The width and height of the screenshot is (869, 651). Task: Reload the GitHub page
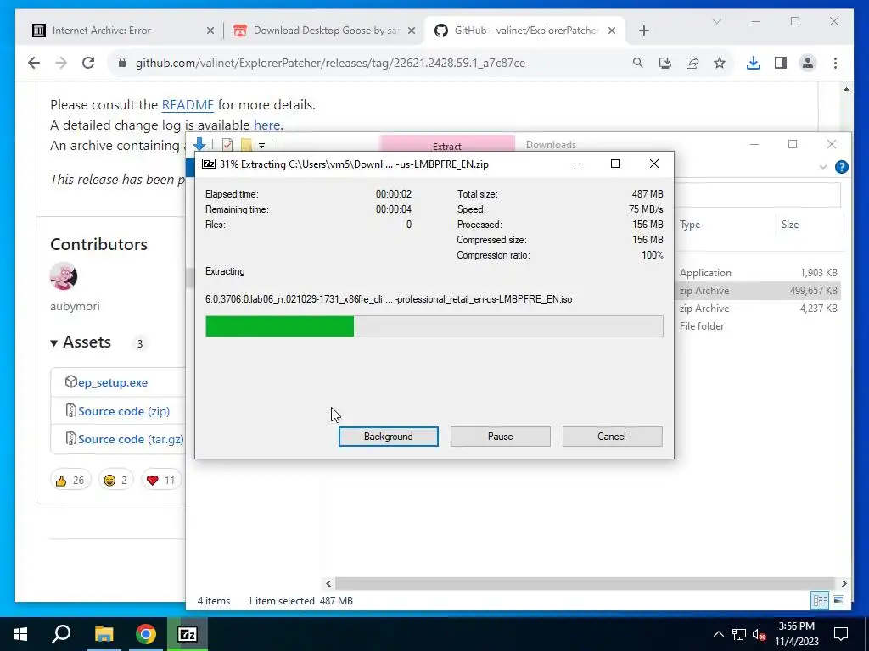pos(88,63)
